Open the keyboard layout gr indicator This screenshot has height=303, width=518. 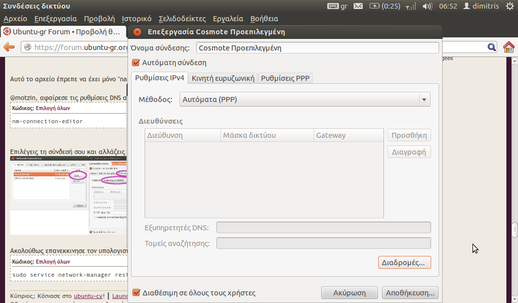[x=338, y=6]
